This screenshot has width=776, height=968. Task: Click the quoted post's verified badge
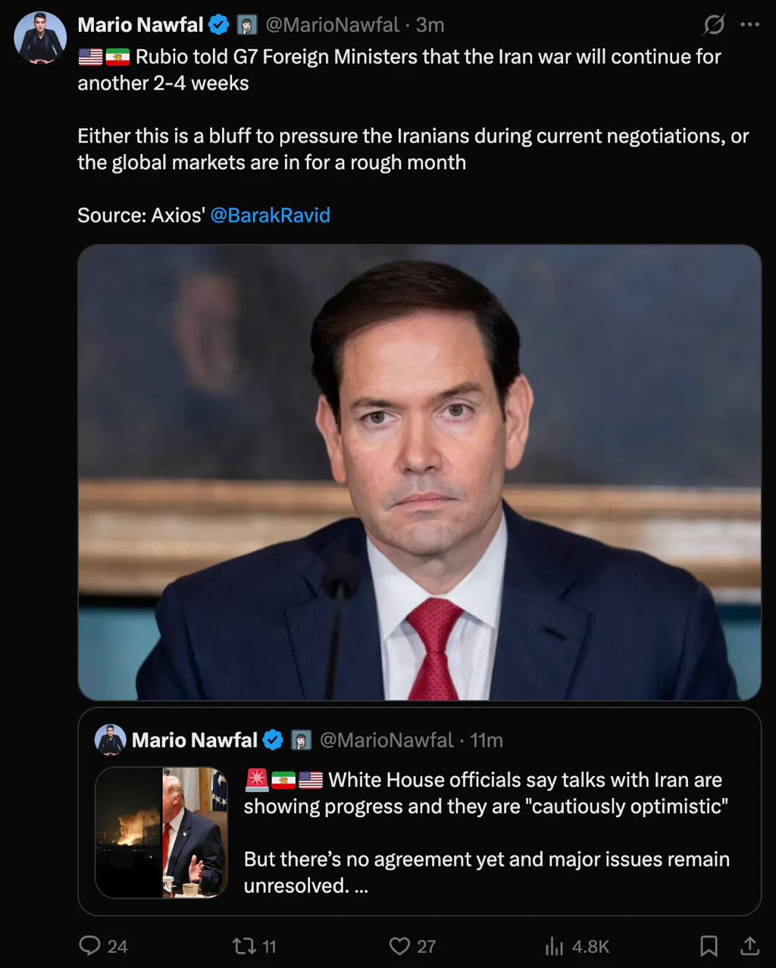(273, 740)
